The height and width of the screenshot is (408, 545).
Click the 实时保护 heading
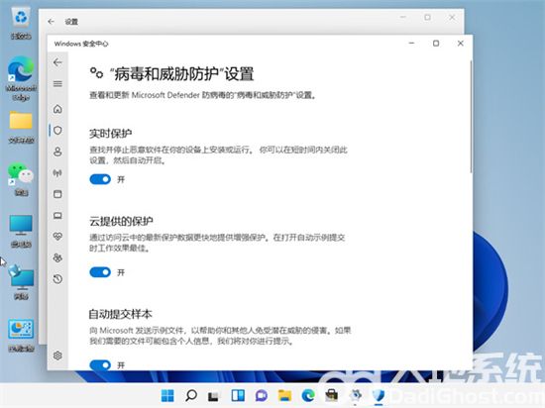click(x=111, y=134)
